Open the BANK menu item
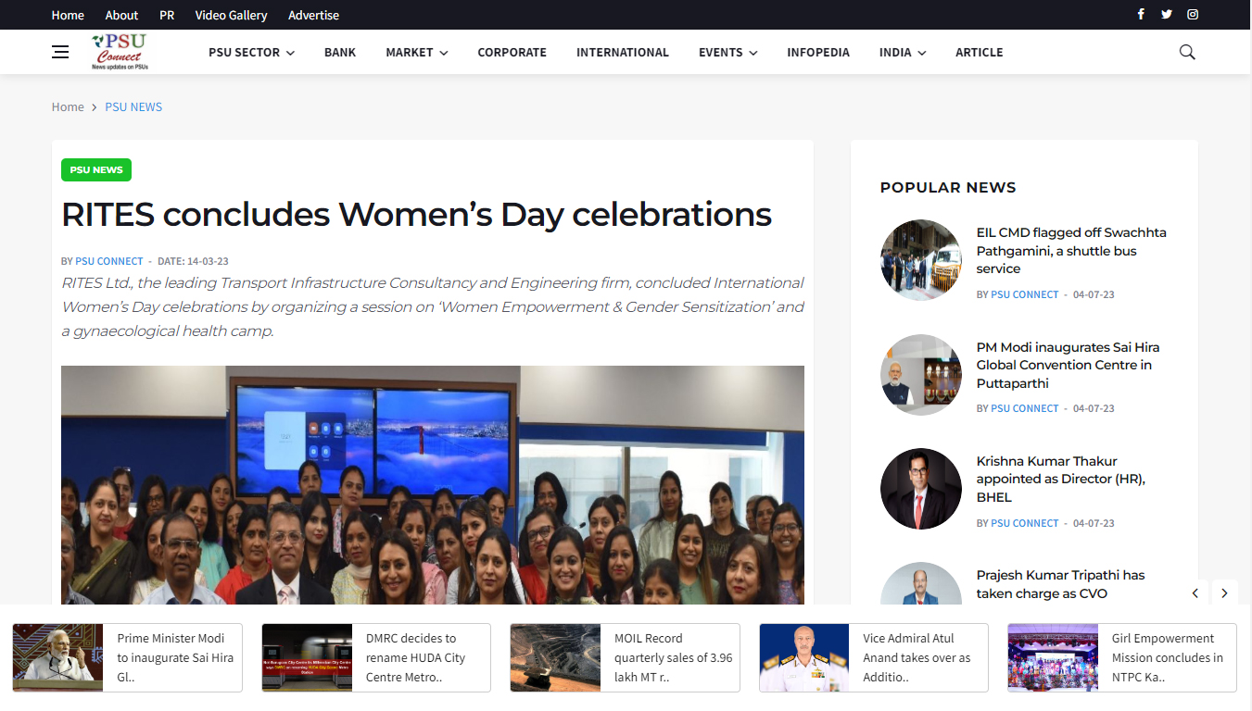 point(340,53)
